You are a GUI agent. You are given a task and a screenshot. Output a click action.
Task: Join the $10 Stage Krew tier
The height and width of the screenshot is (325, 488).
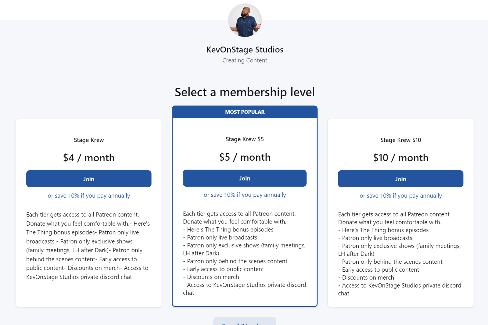[400, 179]
